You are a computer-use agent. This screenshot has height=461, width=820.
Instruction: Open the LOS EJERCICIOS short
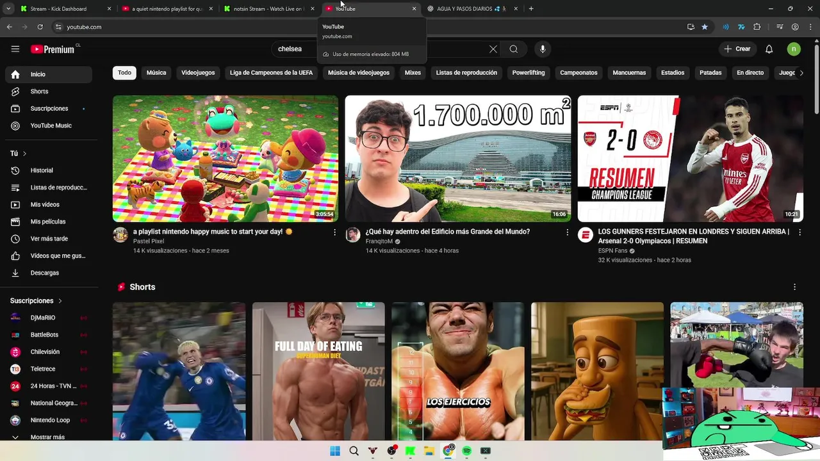[458, 371]
